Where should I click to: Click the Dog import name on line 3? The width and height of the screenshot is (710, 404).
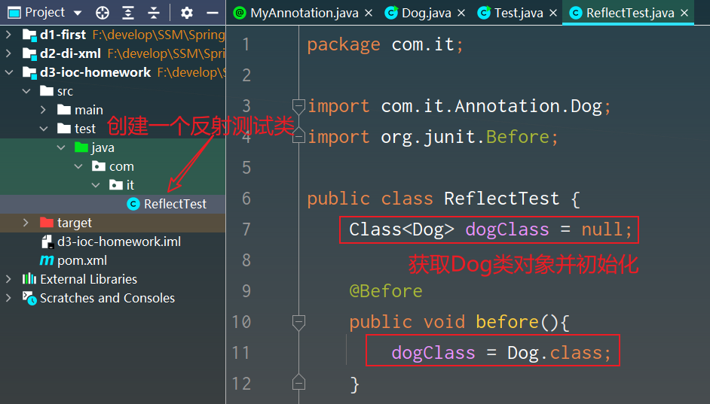[586, 107]
